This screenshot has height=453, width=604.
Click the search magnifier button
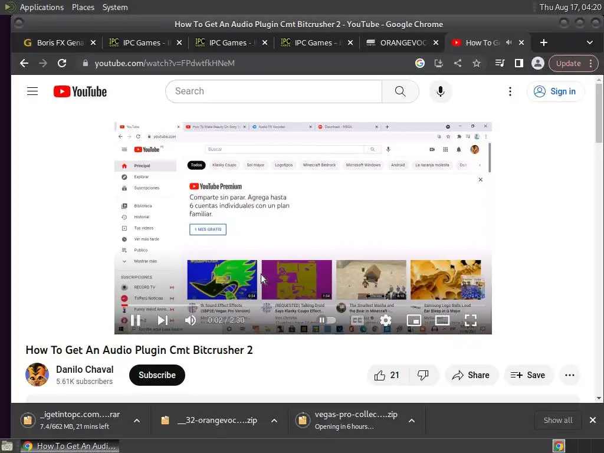click(x=401, y=91)
